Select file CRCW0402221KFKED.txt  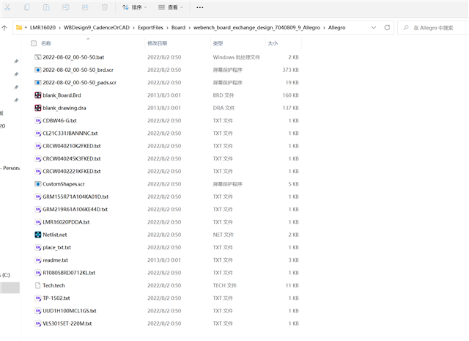tap(72, 172)
